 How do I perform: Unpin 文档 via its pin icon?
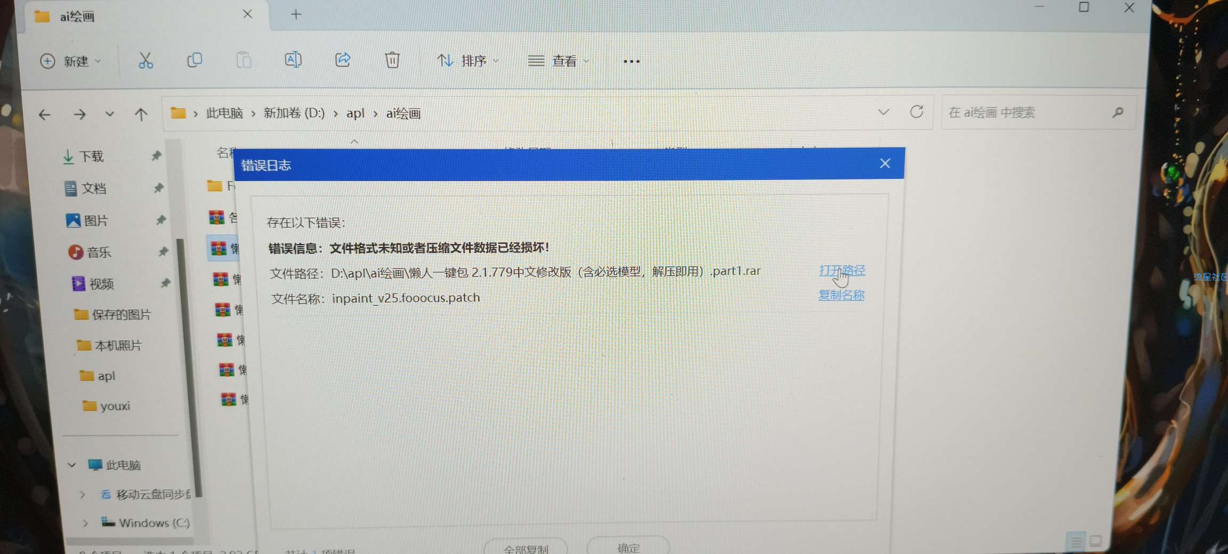click(158, 188)
